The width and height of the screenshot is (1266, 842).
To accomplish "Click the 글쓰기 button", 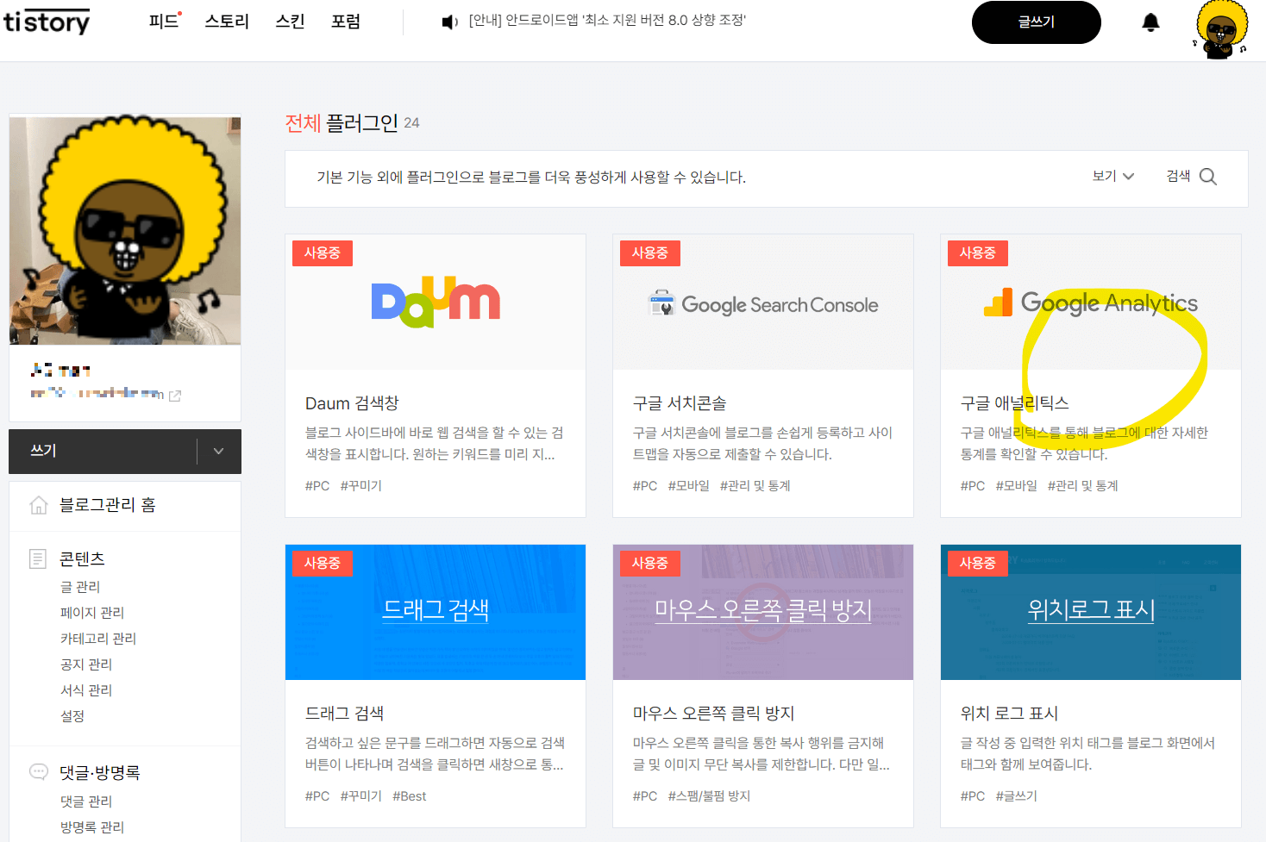I will click(x=1037, y=22).
